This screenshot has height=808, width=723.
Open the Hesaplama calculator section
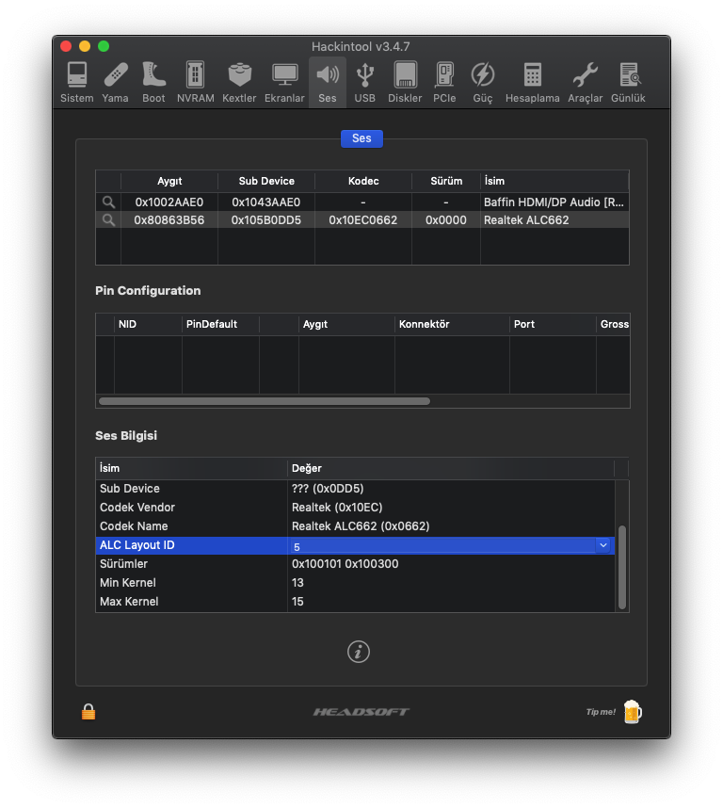tap(532, 82)
